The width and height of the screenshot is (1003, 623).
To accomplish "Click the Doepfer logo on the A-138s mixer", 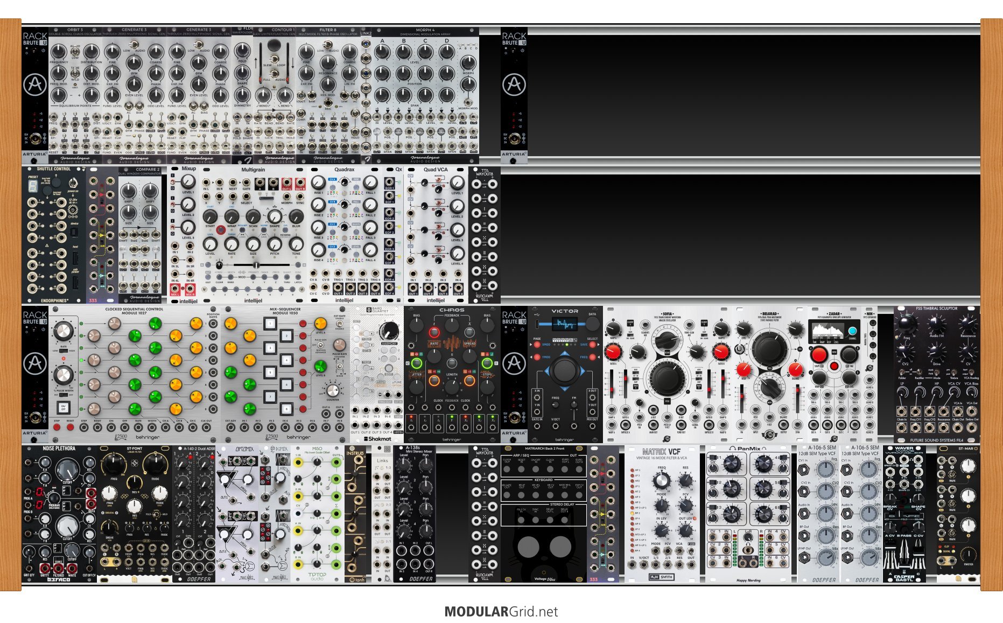I will tap(420, 579).
